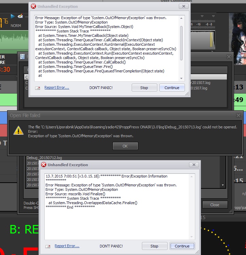The image size is (246, 255).
Task: Close the upper Unhandled Exception dialog
Action: click(184, 6)
